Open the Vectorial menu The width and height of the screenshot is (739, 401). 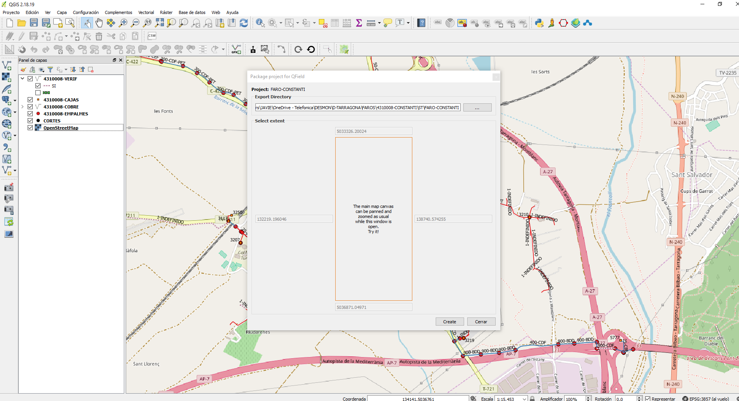pyautogui.click(x=146, y=12)
